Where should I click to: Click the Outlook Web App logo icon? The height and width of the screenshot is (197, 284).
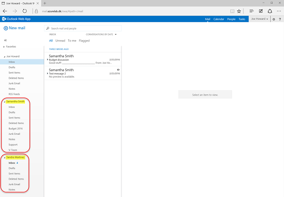click(x=4, y=19)
